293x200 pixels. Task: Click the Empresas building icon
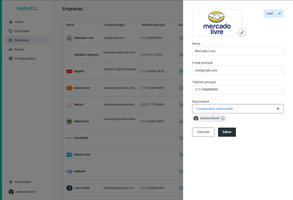[11, 40]
